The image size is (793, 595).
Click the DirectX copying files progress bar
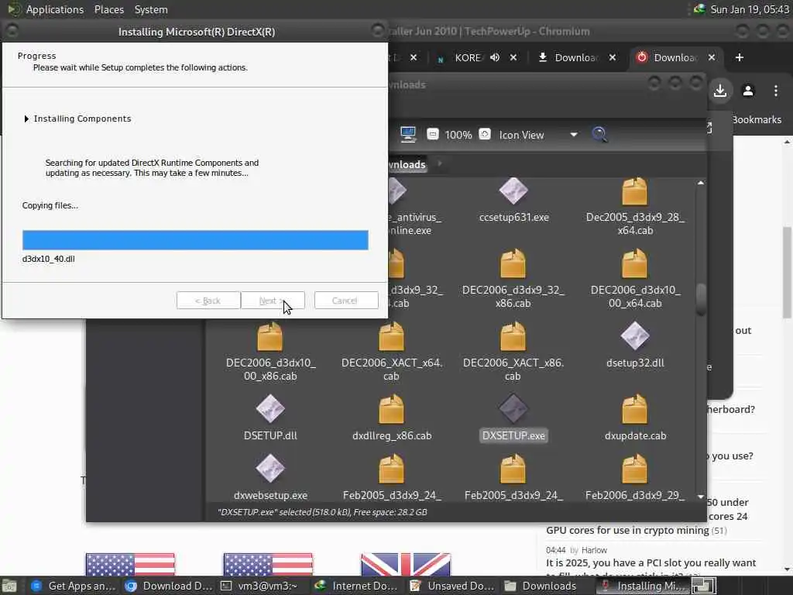195,240
